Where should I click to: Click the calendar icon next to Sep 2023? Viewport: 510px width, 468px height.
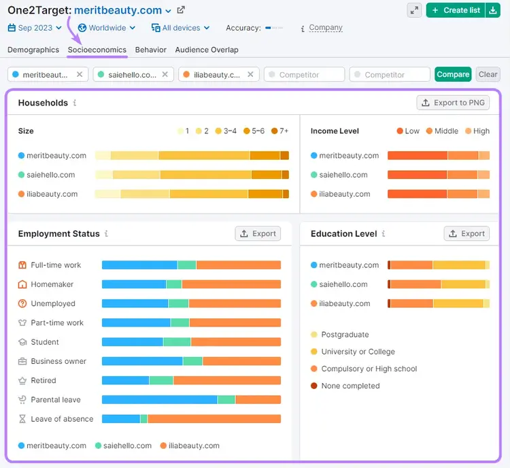pos(12,28)
